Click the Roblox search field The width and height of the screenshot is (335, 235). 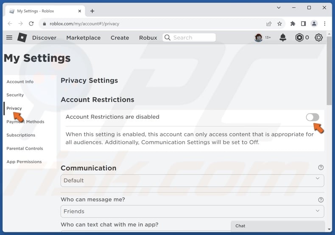coord(189,38)
